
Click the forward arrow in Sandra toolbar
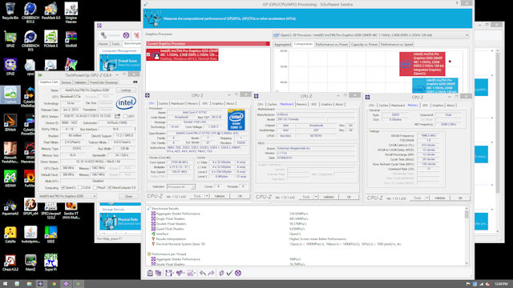tap(211, 273)
